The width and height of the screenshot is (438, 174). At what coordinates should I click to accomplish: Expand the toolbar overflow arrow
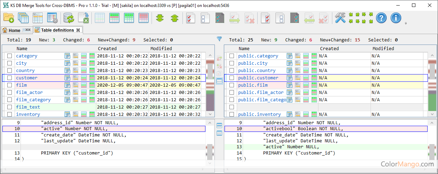coord(406,24)
